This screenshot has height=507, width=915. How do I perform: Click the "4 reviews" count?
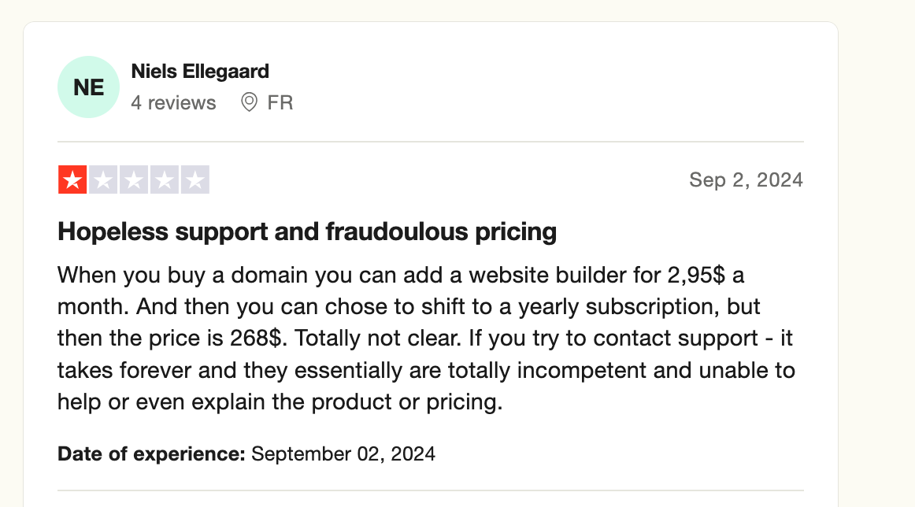coord(173,102)
